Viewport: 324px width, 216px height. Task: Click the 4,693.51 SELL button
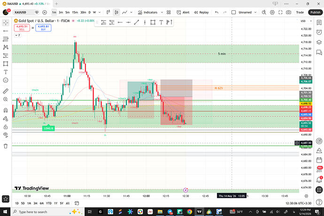(x=22, y=28)
